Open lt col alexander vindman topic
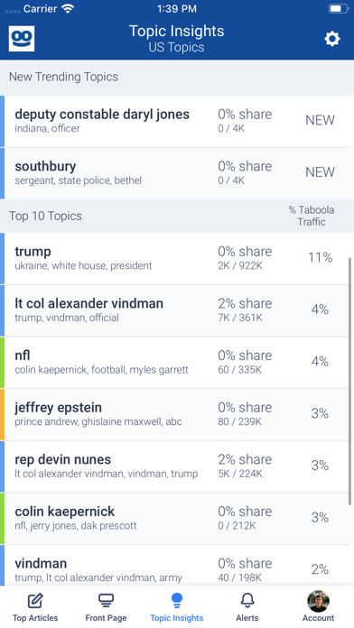 pos(177,310)
